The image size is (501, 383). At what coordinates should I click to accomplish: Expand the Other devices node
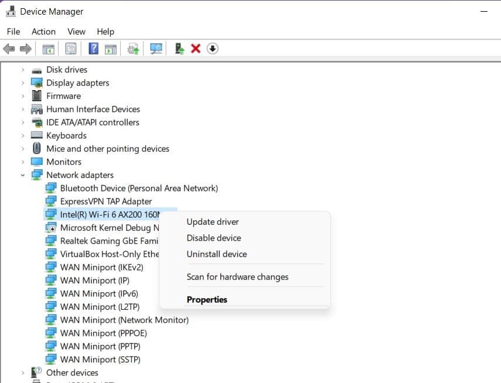pyautogui.click(x=23, y=372)
